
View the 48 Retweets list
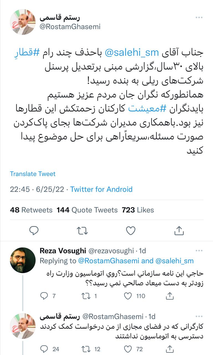[31, 210]
